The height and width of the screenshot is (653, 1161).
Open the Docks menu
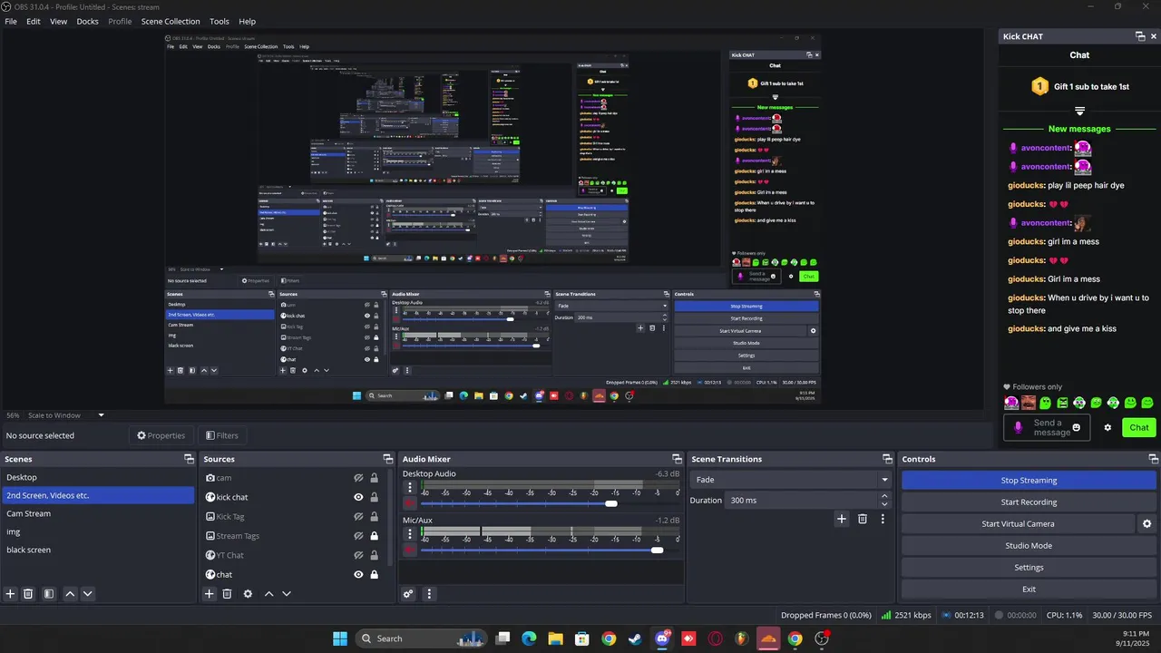click(x=87, y=21)
